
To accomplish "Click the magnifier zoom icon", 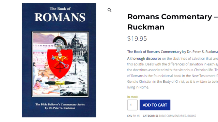I will (109, 10).
